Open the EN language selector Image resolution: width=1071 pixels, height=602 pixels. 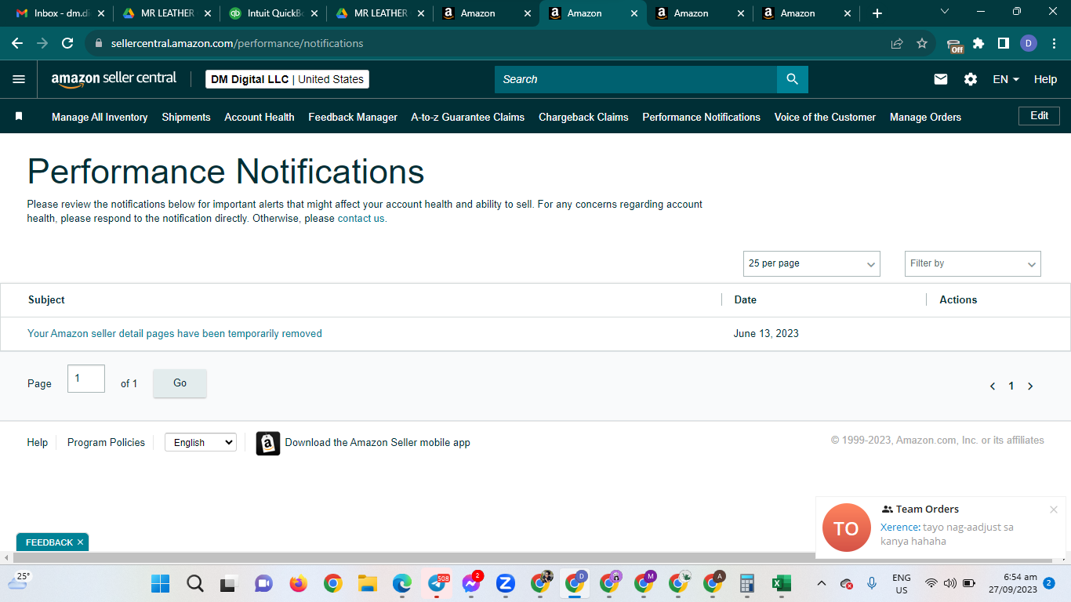(x=1006, y=79)
